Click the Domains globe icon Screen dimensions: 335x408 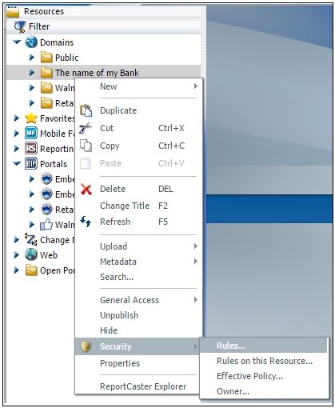[x=31, y=42]
